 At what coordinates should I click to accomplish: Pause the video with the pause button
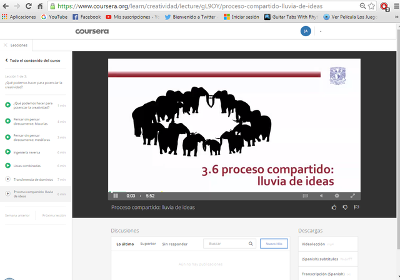click(x=116, y=196)
